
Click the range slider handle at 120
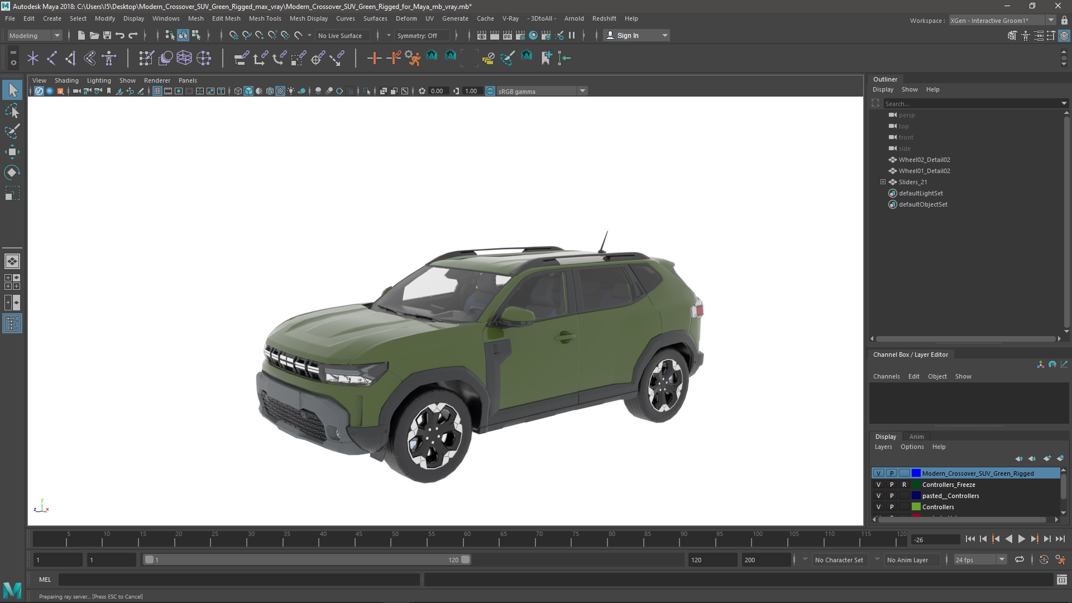[465, 559]
